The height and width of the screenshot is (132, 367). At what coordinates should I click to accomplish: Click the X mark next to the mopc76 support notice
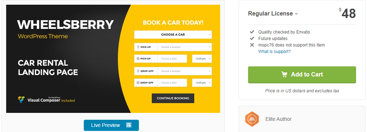252,45
